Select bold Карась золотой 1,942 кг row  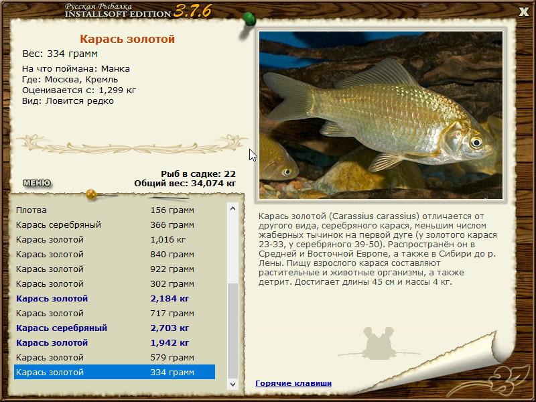click(x=115, y=342)
